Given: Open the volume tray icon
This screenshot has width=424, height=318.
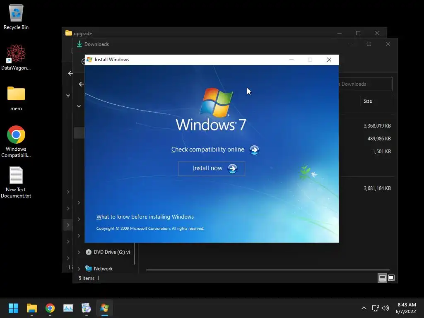Looking at the screenshot, I should (x=385, y=308).
